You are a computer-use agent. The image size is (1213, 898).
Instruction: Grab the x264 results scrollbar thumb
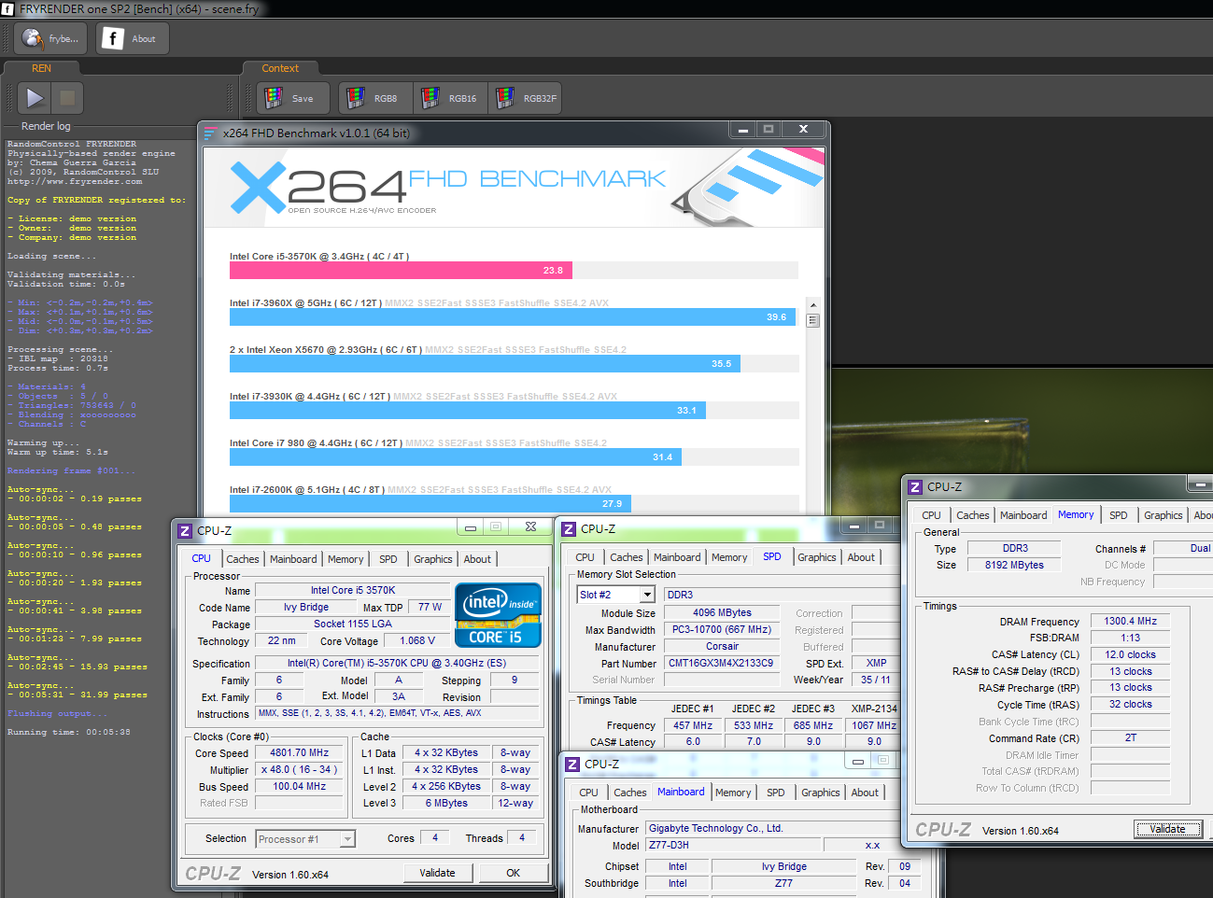click(812, 320)
